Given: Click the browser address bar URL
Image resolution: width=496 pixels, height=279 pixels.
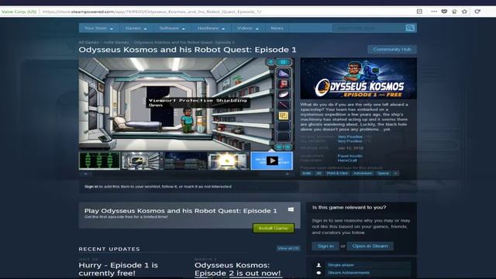Looking at the screenshot, I should [x=152, y=12].
